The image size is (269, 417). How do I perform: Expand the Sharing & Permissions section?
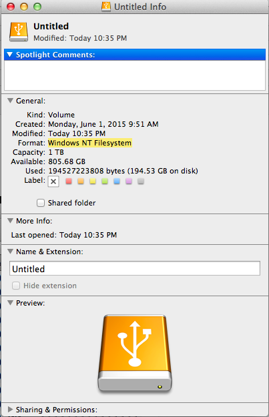click(11, 409)
